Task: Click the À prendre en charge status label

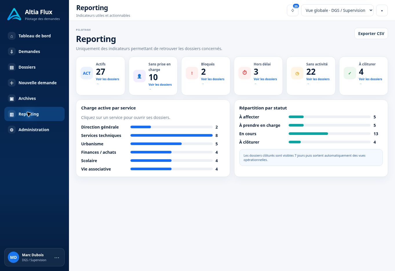Action: tap(260, 125)
